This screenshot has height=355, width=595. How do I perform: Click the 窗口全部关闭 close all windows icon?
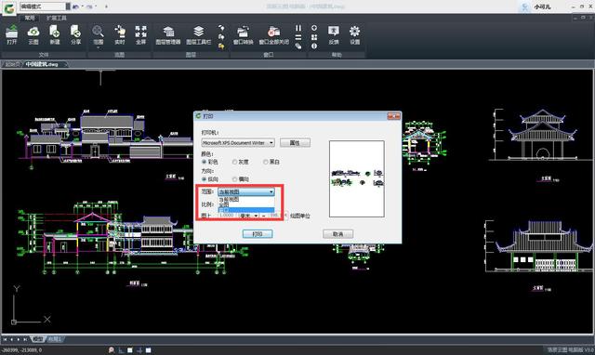[x=274, y=34]
